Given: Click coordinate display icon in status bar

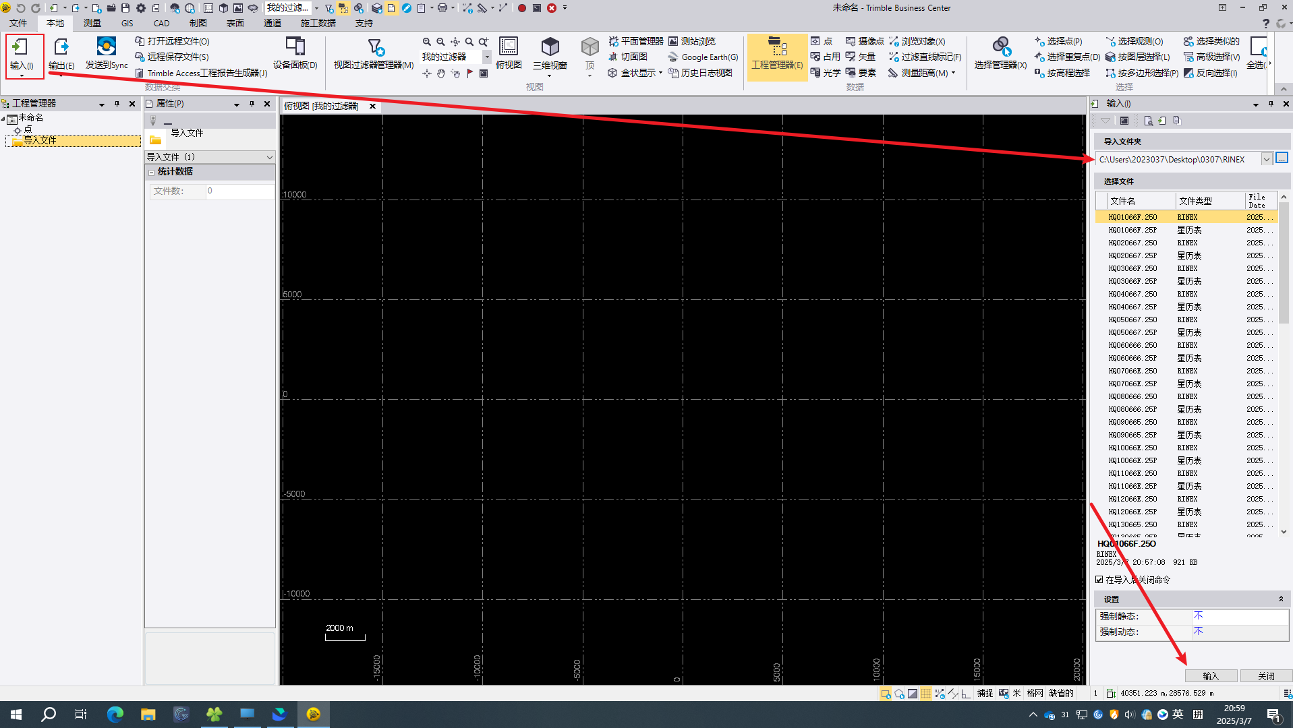Looking at the screenshot, I should coord(1110,694).
